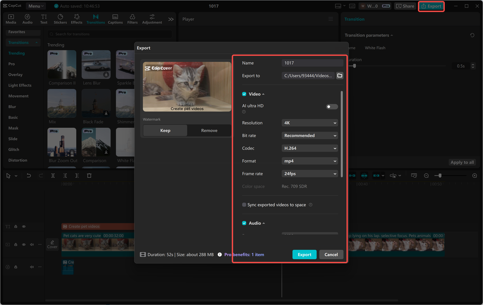Click the timeline zoom-in magnifier icon

point(475,175)
